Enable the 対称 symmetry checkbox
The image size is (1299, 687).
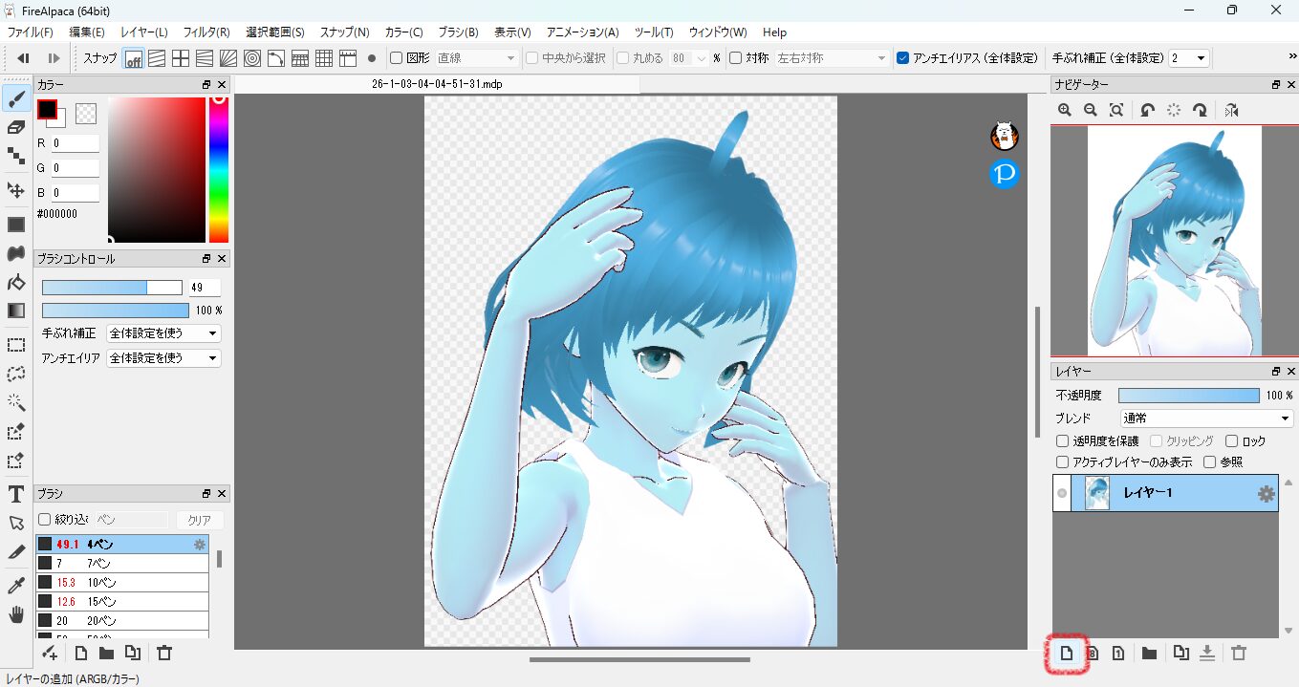(x=735, y=58)
